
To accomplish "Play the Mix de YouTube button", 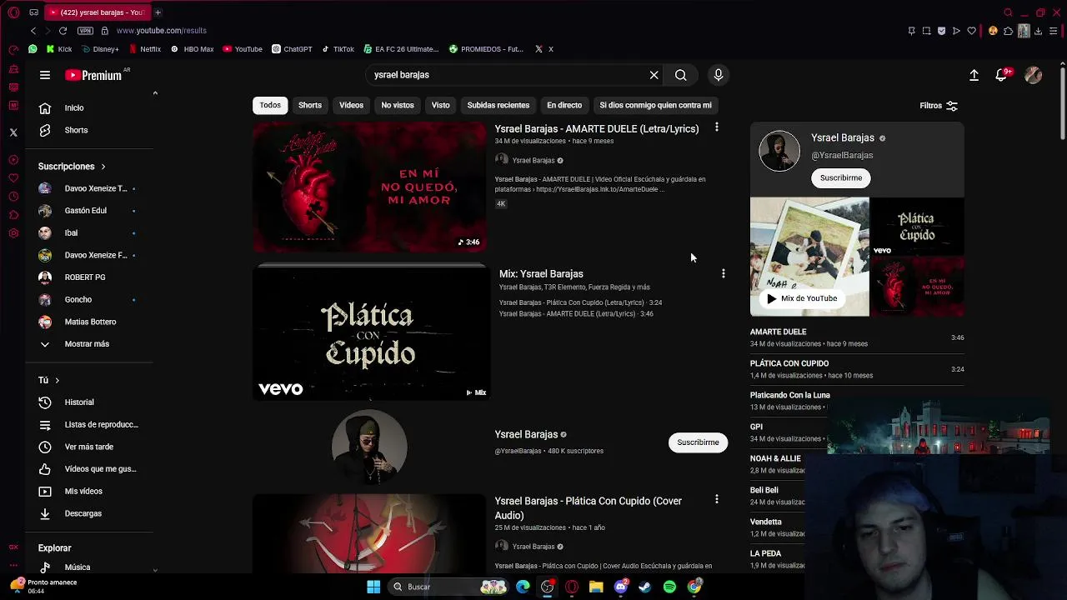I will (x=801, y=298).
